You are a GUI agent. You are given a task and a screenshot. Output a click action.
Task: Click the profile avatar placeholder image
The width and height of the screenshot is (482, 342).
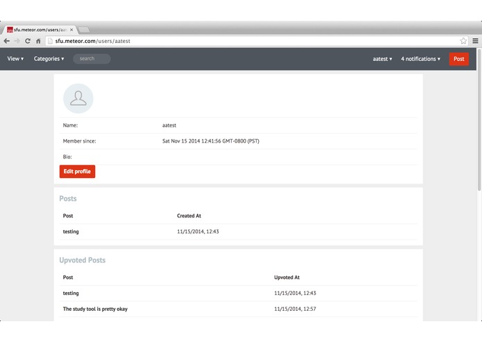tap(78, 98)
